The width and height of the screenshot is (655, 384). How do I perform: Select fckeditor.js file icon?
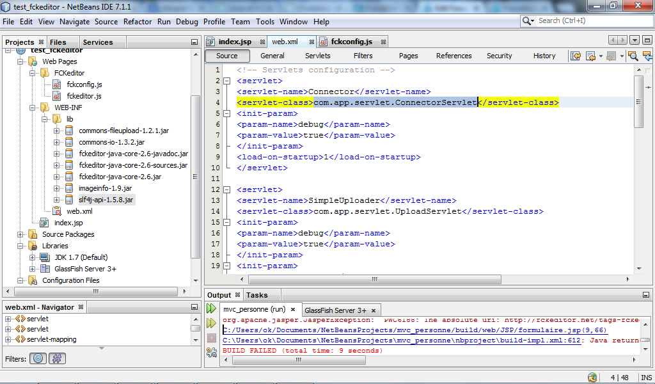tap(57, 96)
